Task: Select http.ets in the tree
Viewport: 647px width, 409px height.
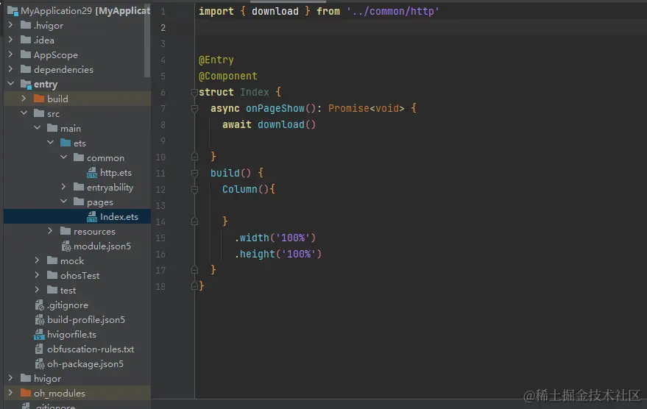Action: 116,173
